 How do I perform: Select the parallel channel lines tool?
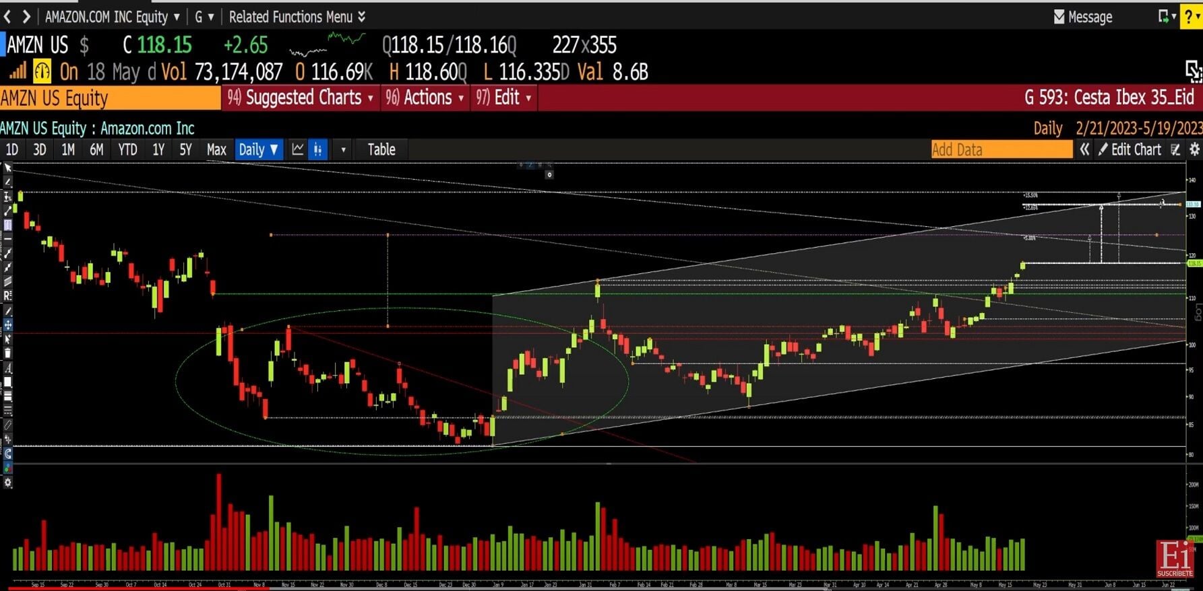(x=7, y=281)
